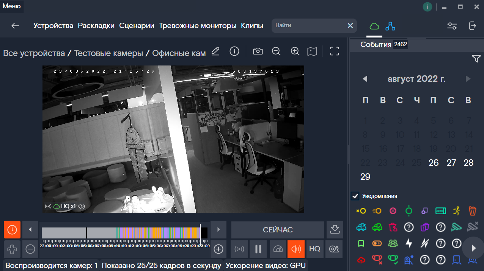The image size is (484, 271).
Task: Filter by red trash bag icon
Action: (393, 227)
